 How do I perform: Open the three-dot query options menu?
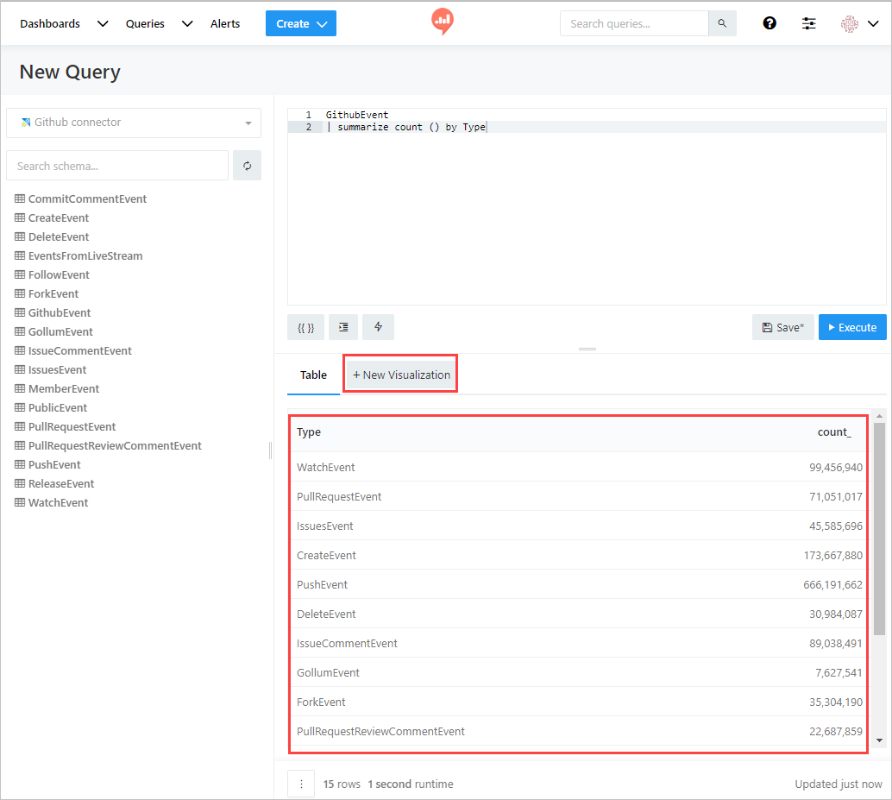(x=301, y=784)
